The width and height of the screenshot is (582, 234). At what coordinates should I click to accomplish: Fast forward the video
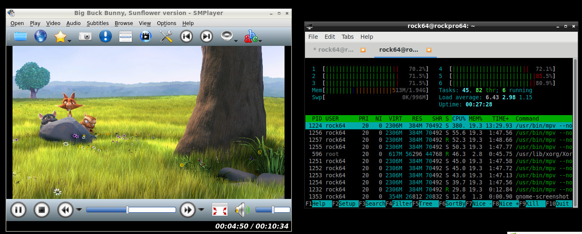(188, 209)
